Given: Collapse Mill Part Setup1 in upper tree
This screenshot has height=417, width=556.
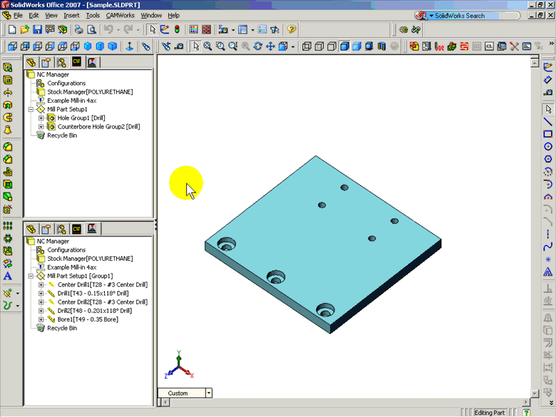Looking at the screenshot, I should [x=31, y=109].
